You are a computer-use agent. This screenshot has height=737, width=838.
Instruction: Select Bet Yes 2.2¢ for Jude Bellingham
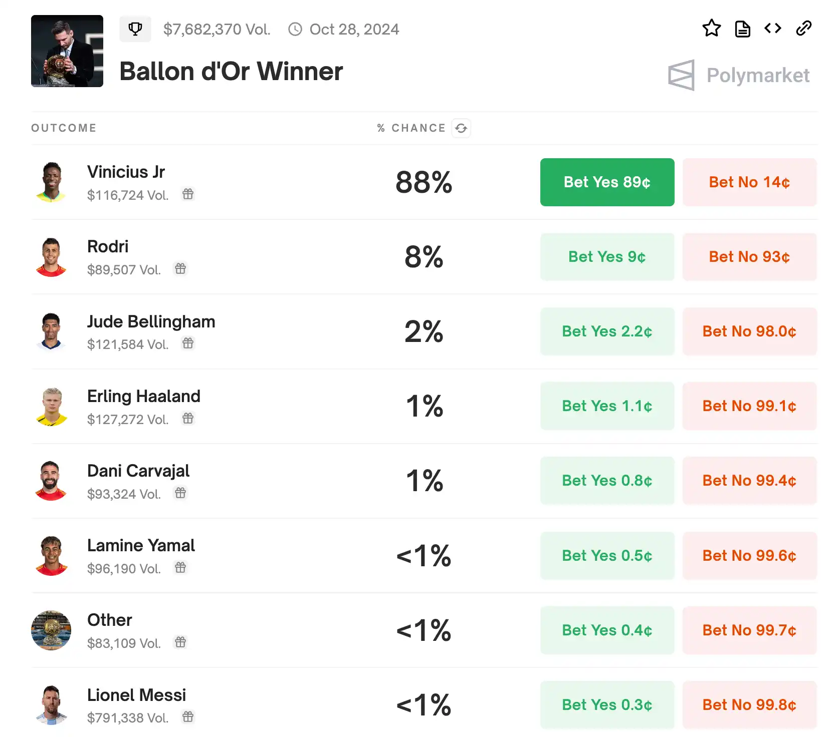[x=607, y=331]
